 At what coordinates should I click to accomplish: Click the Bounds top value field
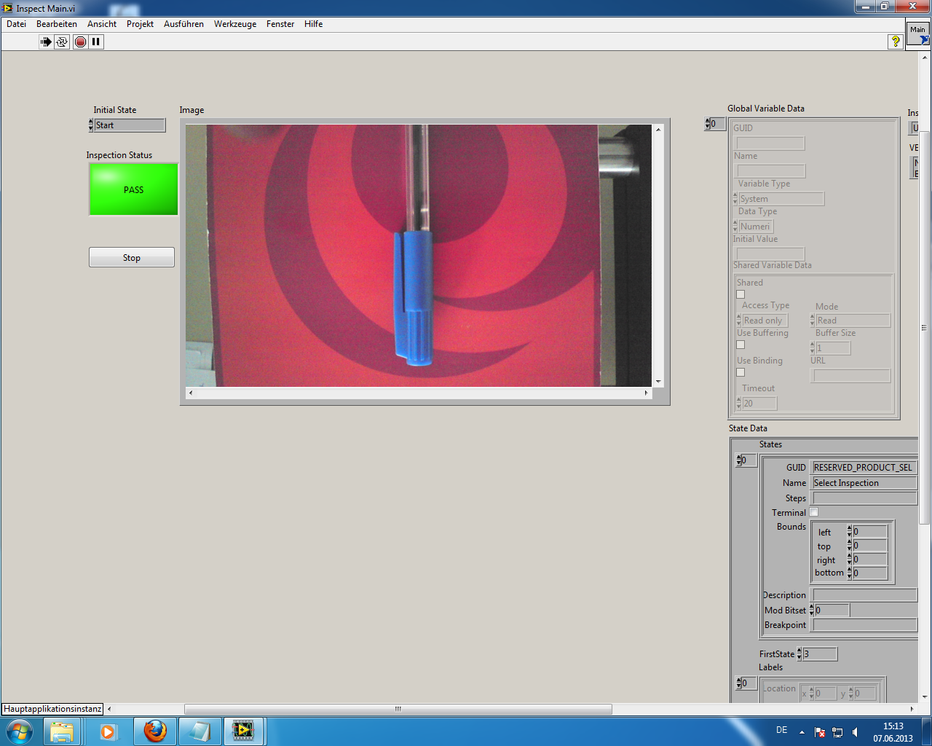(869, 546)
